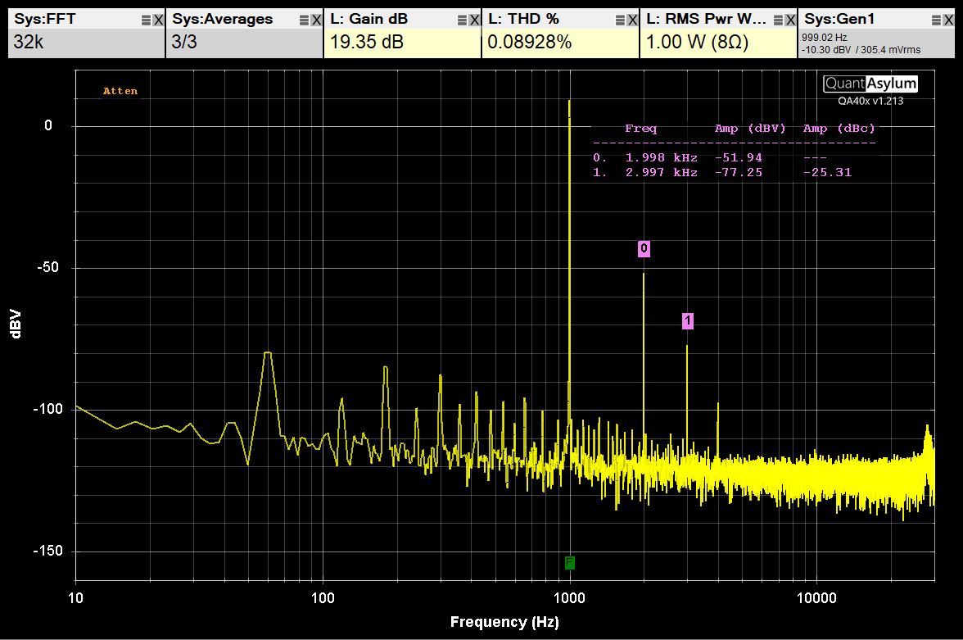
Task: Select marker 1 on the 3 kHz harmonic
Action: pos(688,321)
